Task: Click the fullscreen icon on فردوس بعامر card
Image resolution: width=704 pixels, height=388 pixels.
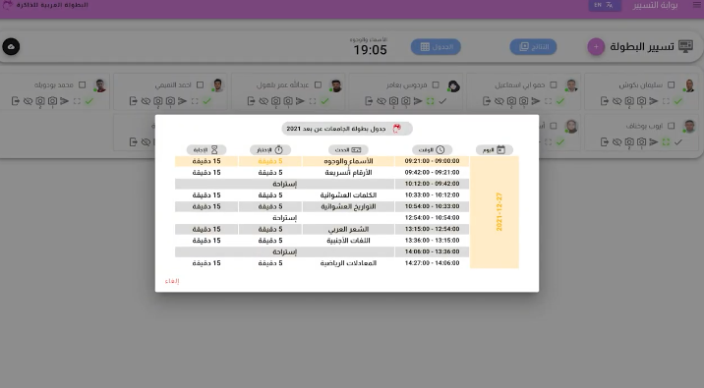Action: click(430, 101)
